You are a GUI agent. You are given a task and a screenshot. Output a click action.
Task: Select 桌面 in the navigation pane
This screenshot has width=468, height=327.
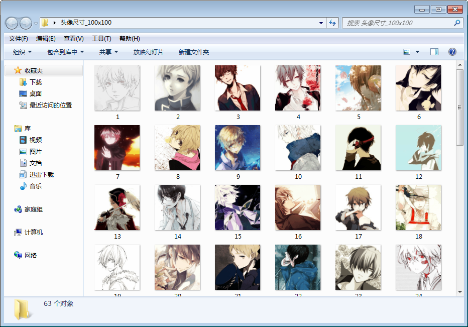click(x=35, y=93)
